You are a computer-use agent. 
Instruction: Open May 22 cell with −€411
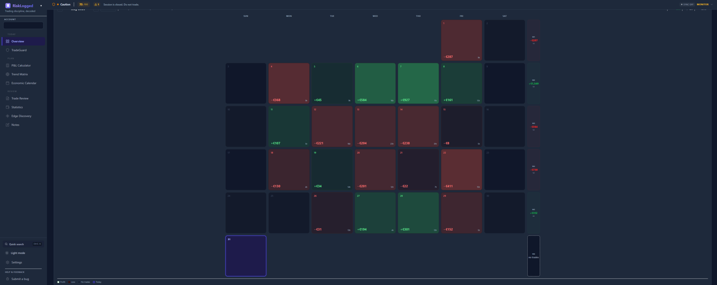462,170
